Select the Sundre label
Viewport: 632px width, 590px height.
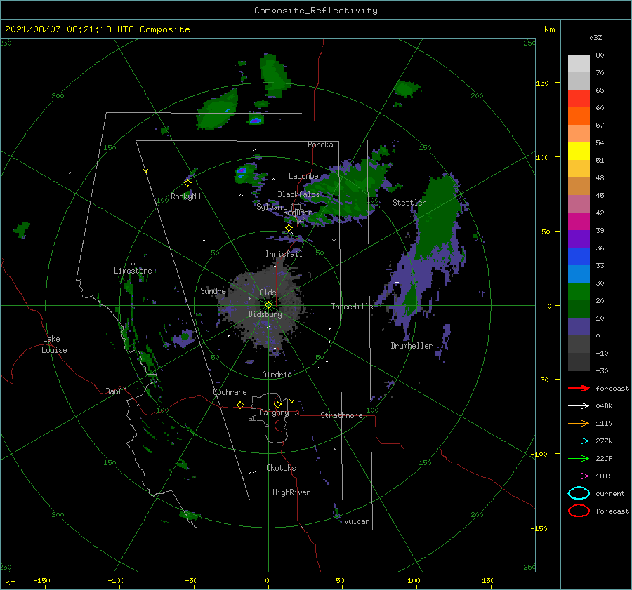[x=213, y=290]
